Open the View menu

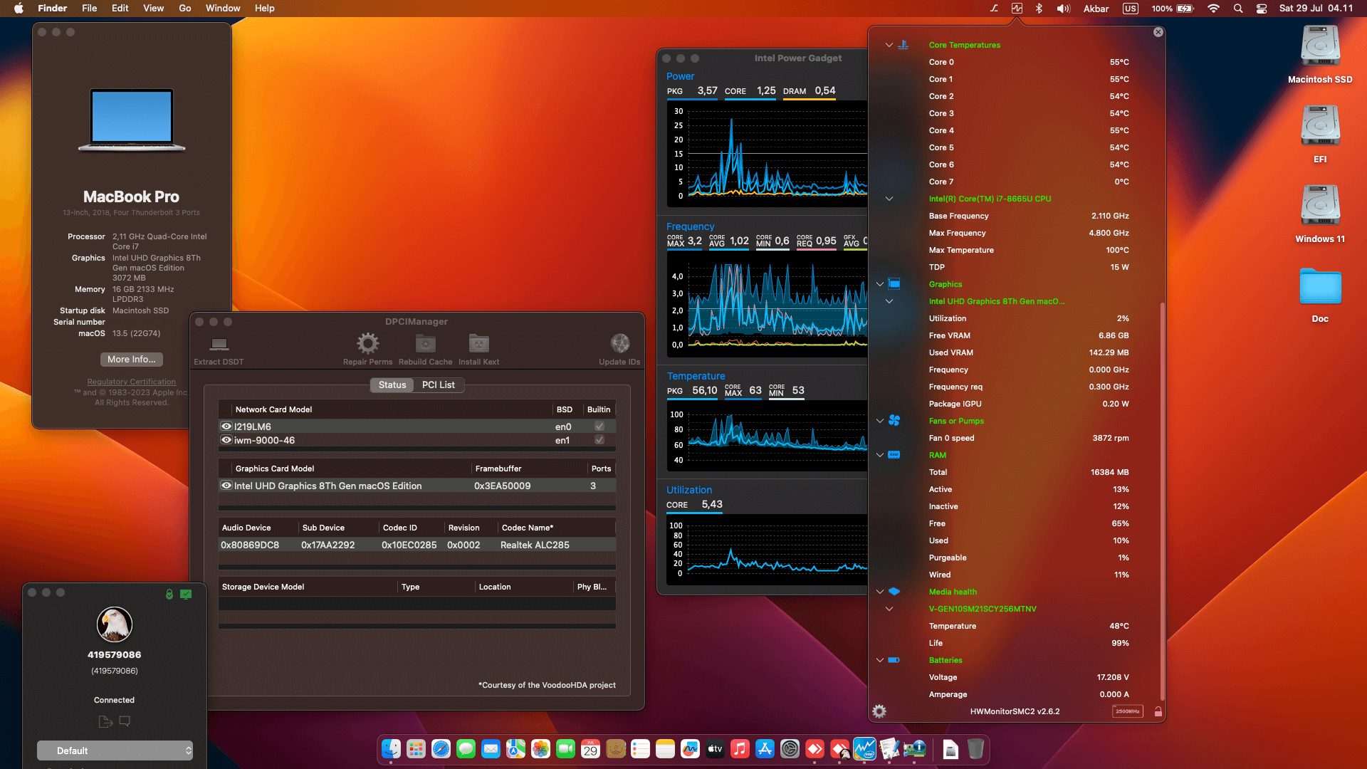pos(153,9)
